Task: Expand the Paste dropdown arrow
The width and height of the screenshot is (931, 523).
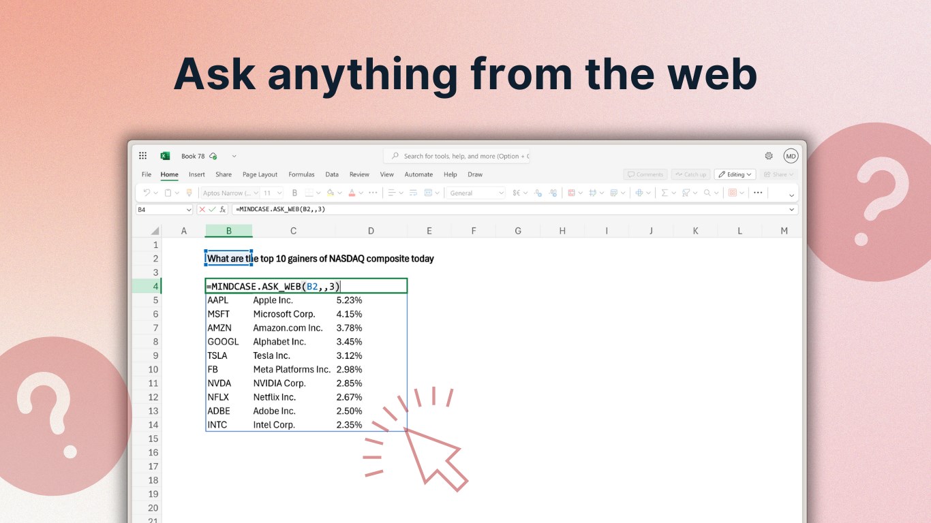Action: [177, 193]
